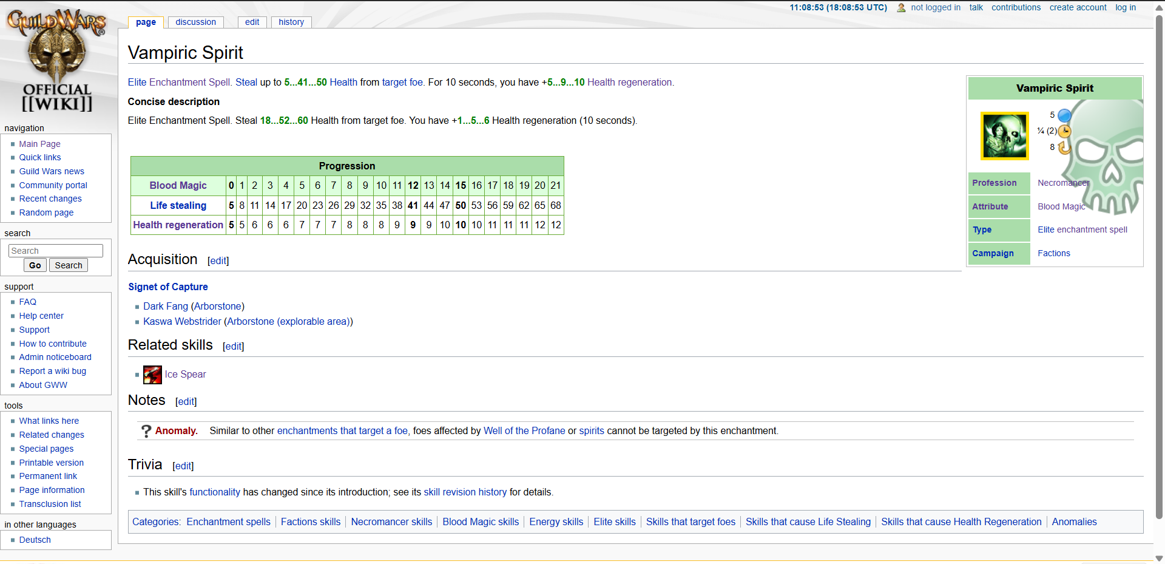
Task: Switch to the page tab
Action: (x=146, y=22)
